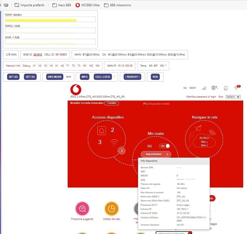247x234 pixels.
Task: Open the hacs 888 bookmark folder
Action: [62, 5]
